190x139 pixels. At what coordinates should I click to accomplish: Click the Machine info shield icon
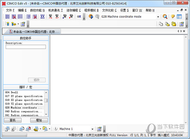pos(55,129)
